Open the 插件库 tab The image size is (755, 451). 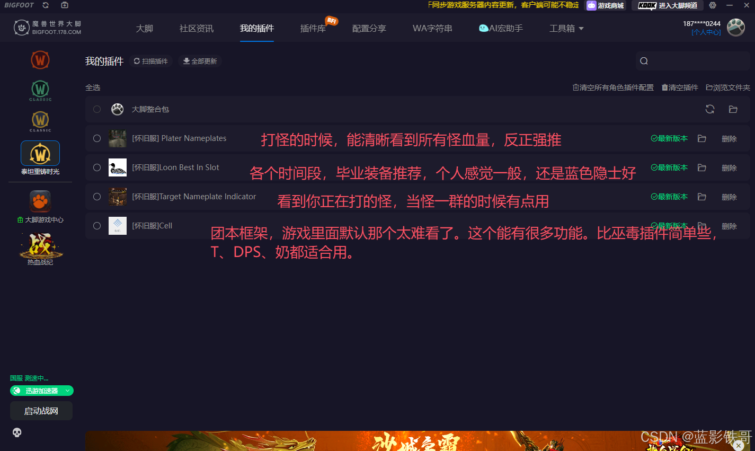(313, 29)
